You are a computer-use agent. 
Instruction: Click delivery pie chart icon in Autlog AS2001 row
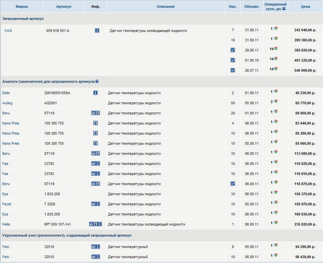(x=276, y=101)
